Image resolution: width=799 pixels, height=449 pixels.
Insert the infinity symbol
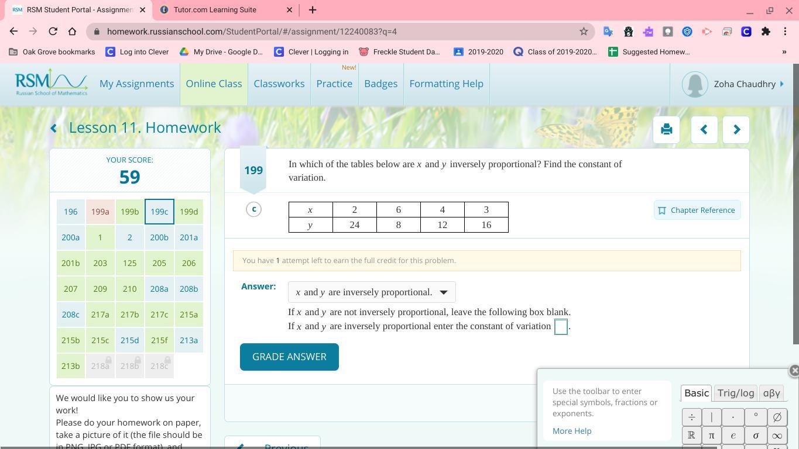tap(777, 436)
